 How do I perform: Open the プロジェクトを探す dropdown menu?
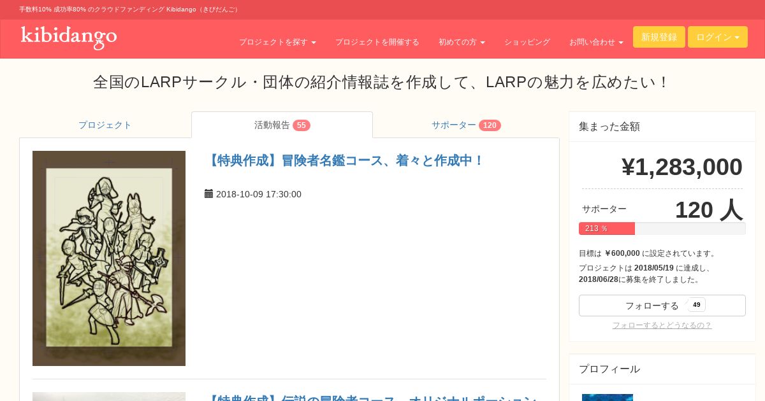click(277, 42)
